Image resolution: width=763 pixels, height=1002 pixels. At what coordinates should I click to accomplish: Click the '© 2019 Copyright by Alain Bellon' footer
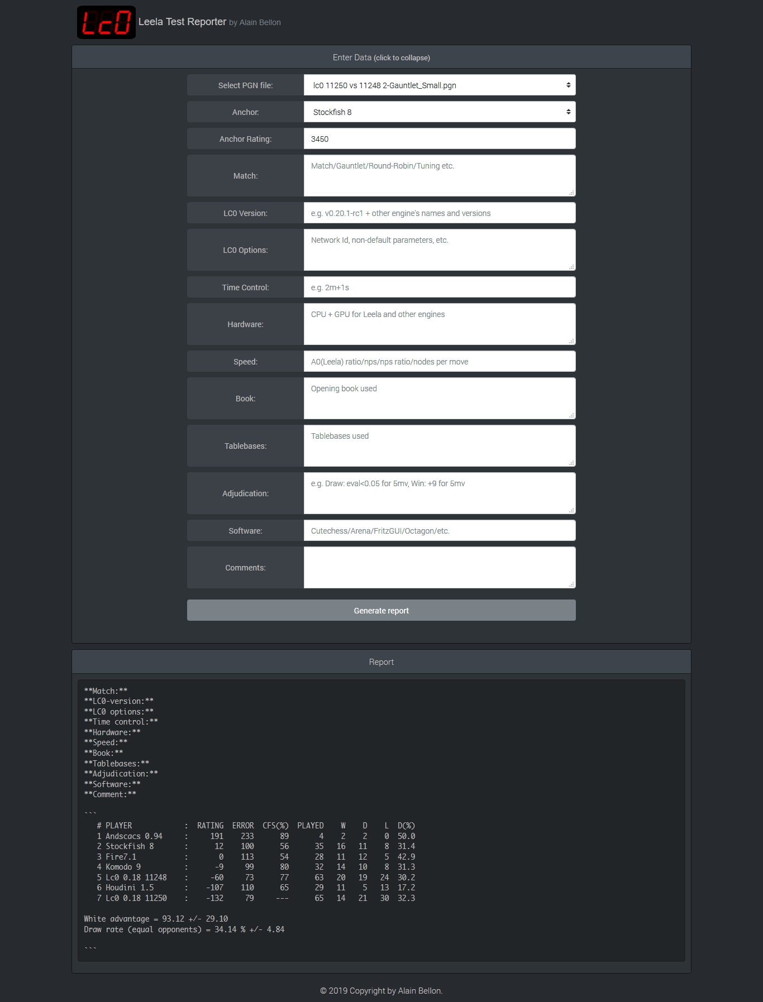click(381, 991)
